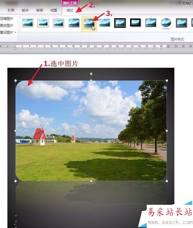Click the 图片样式 group label
Image resolution: width=193 pixels, height=228 pixels.
(177, 39)
